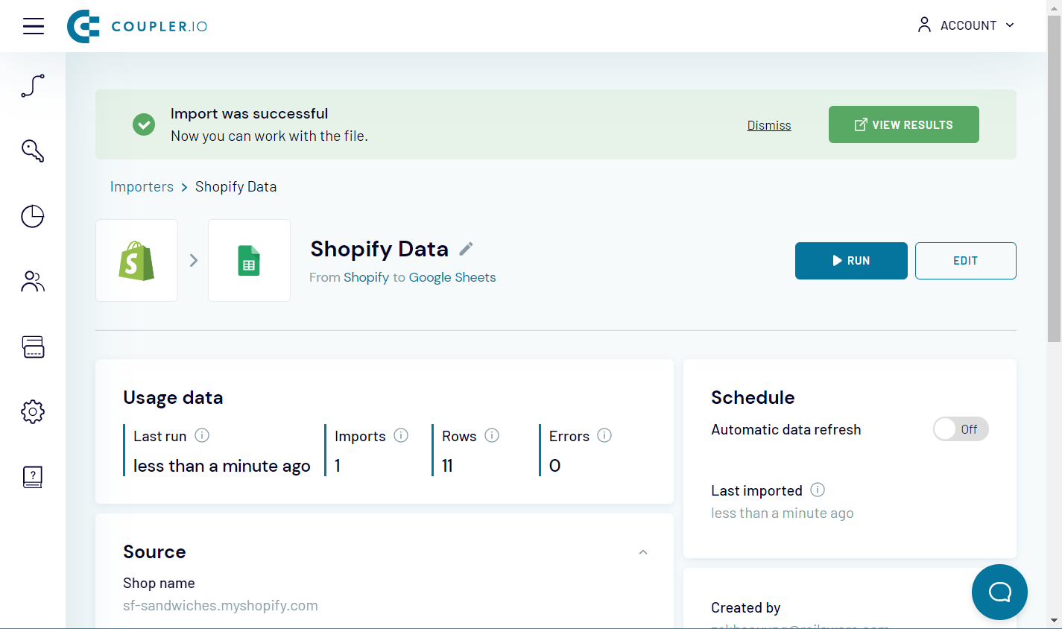Go to Importers via breadcrumb link
1062x629 pixels.
[142, 186]
